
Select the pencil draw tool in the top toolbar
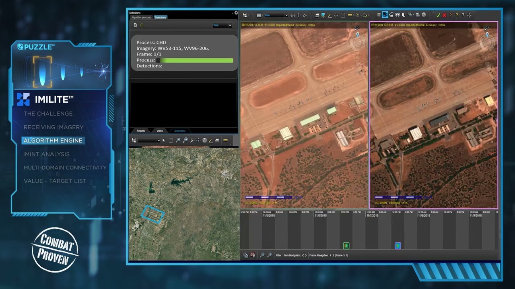pyautogui.click(x=330, y=15)
